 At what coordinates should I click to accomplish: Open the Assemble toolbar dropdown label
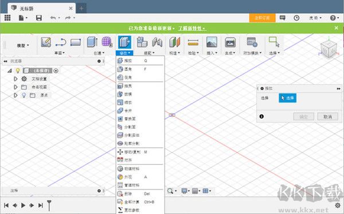(149, 53)
